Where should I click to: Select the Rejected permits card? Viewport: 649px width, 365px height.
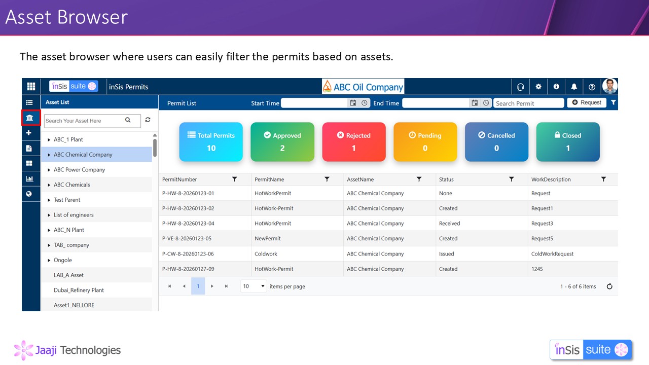[354, 142]
